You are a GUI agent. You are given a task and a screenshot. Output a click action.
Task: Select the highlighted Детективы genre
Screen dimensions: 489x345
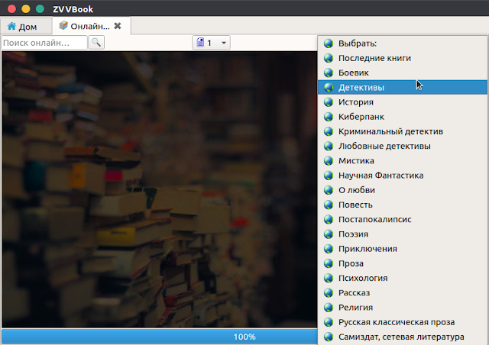click(403, 87)
